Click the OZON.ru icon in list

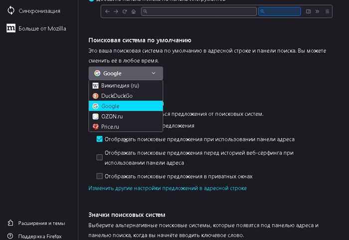(x=96, y=116)
